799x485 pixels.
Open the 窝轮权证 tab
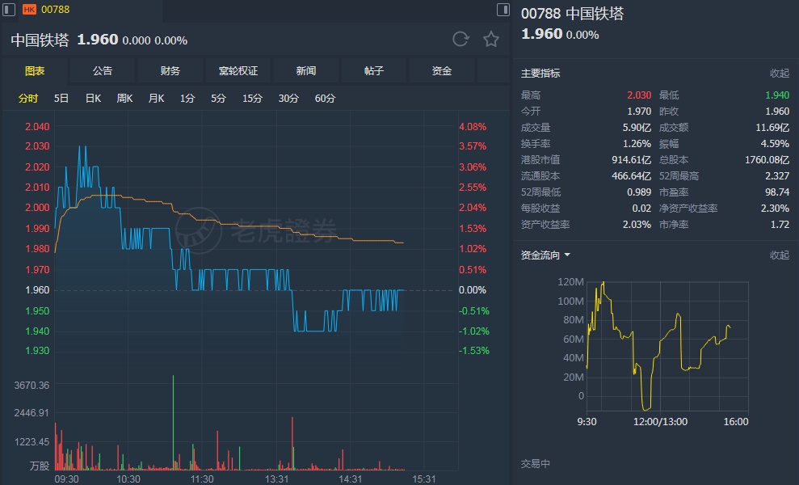[238, 71]
